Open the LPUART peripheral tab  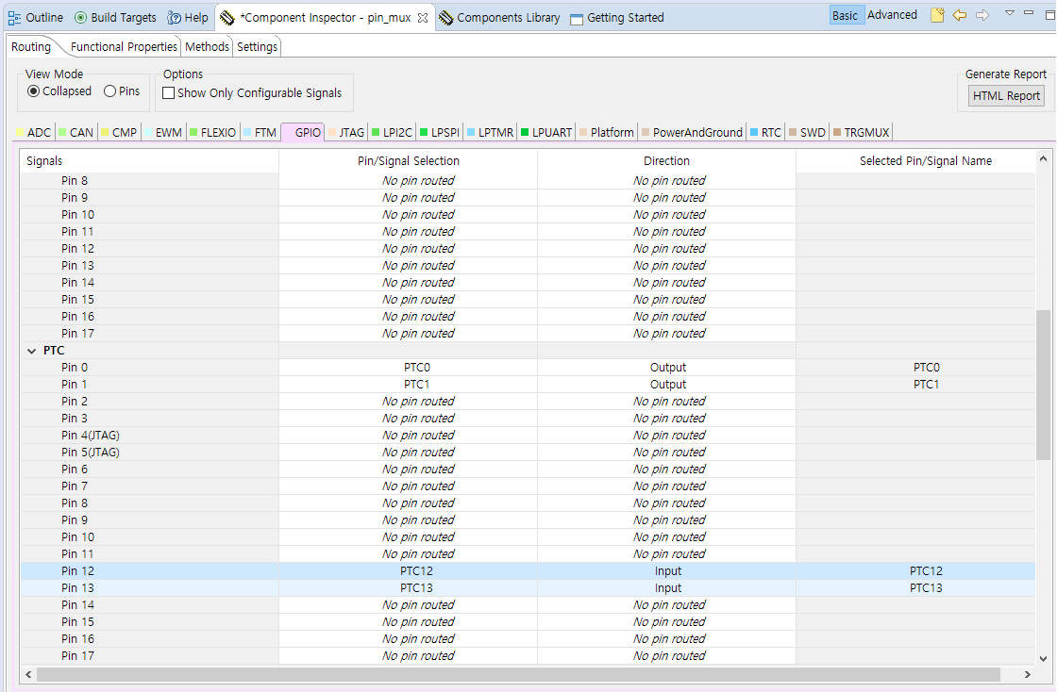(545, 132)
